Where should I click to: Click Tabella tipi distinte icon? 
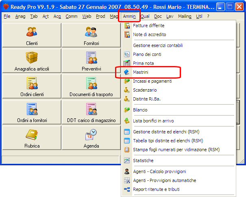point(127,141)
